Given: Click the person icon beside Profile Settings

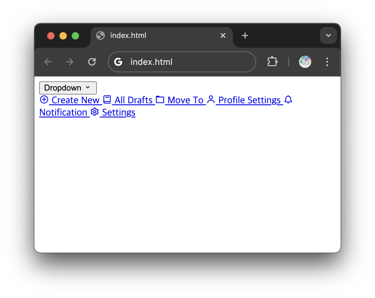Looking at the screenshot, I should point(211,100).
